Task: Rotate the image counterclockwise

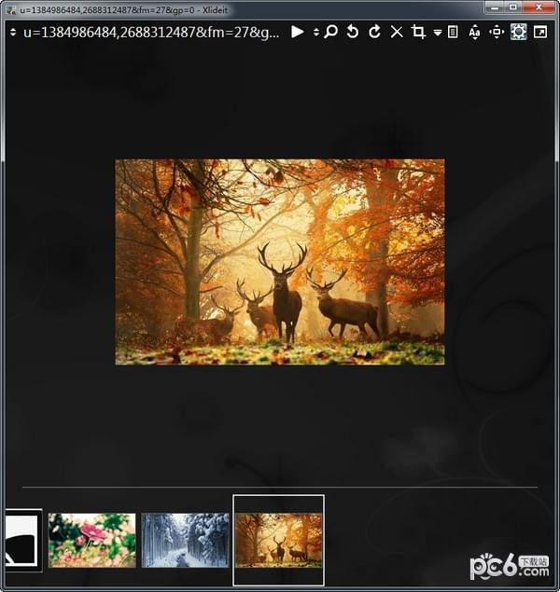Action: pyautogui.click(x=353, y=32)
